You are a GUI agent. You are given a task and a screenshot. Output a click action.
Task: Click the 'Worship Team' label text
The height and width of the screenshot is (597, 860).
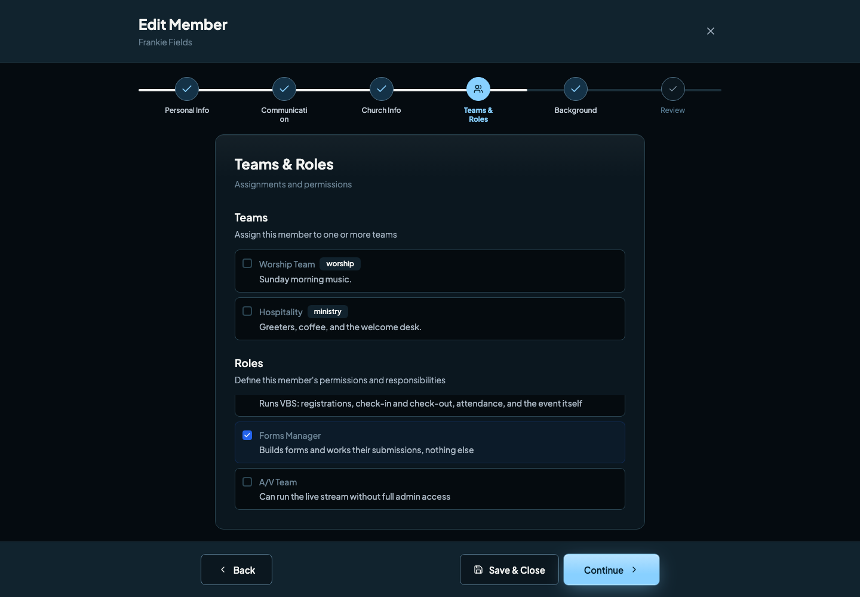point(287,264)
